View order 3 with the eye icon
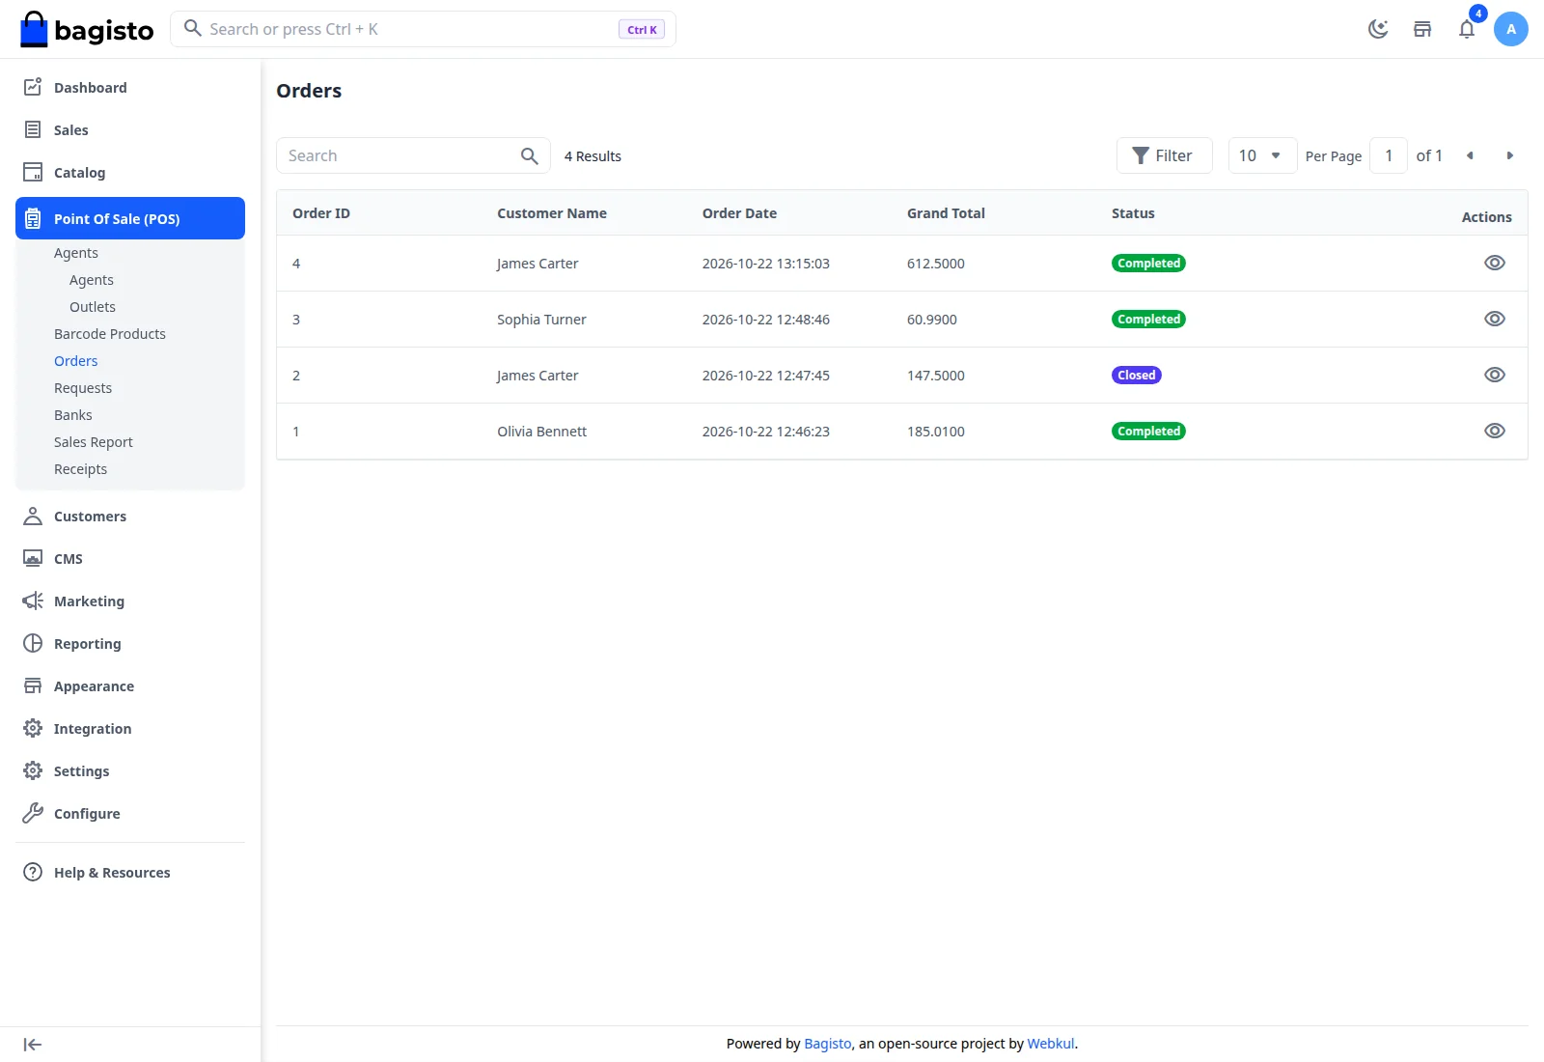The width and height of the screenshot is (1544, 1062). [1495, 319]
